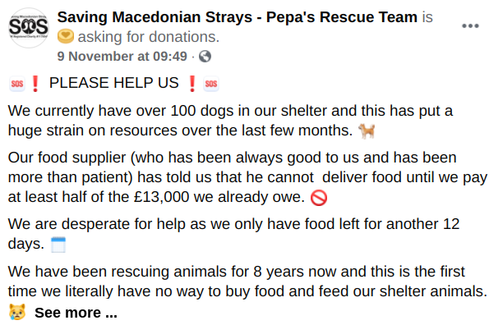This screenshot has height=325, width=503.
Task: Click the yellow heart donation coin icon
Action: pyautogui.click(x=66, y=36)
